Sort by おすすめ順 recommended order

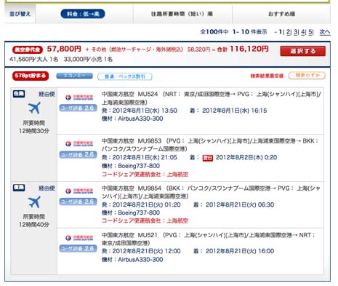tap(281, 14)
